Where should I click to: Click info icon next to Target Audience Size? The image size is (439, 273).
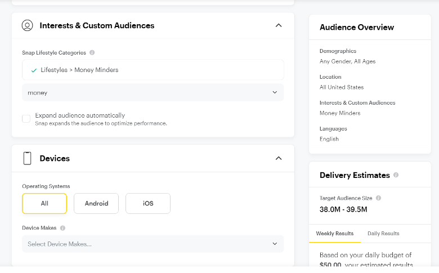click(x=378, y=198)
